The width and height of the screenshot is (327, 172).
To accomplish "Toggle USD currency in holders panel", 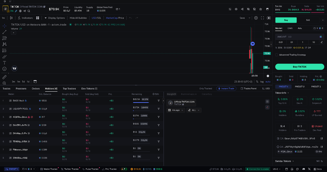I will 266,89.
